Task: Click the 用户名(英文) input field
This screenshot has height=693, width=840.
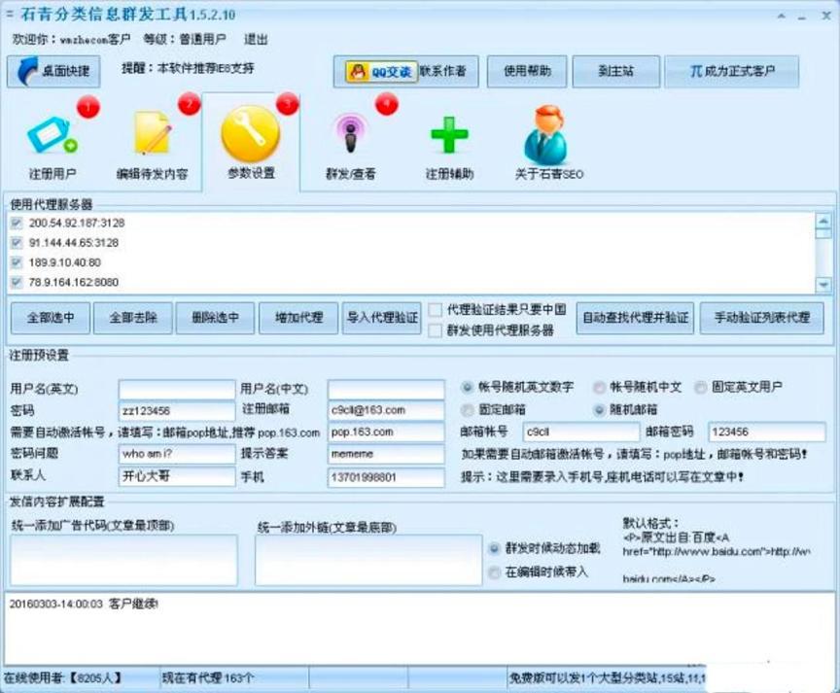Action: [177, 390]
